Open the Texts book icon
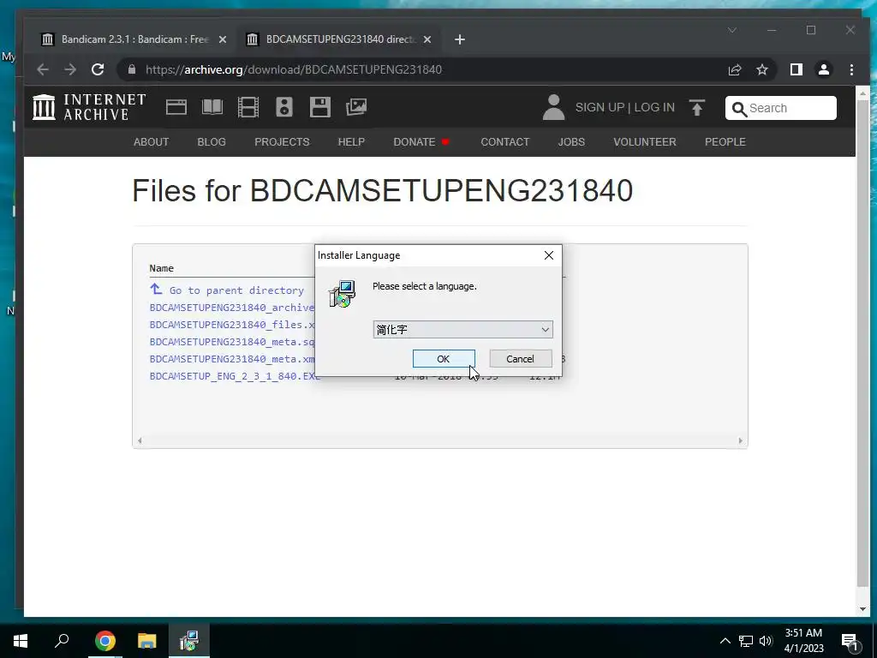This screenshot has height=658, width=877. click(x=212, y=107)
